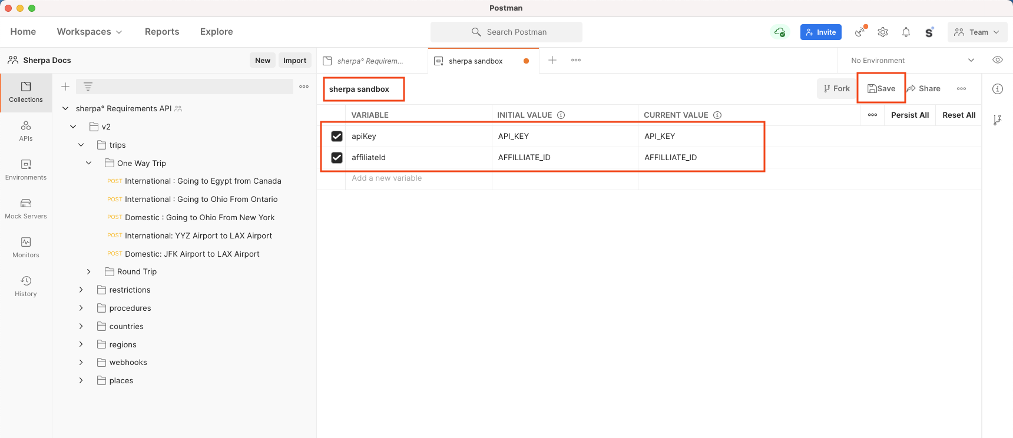The height and width of the screenshot is (438, 1013).
Task: Open the info details icon in right sidebar
Action: coord(998,89)
